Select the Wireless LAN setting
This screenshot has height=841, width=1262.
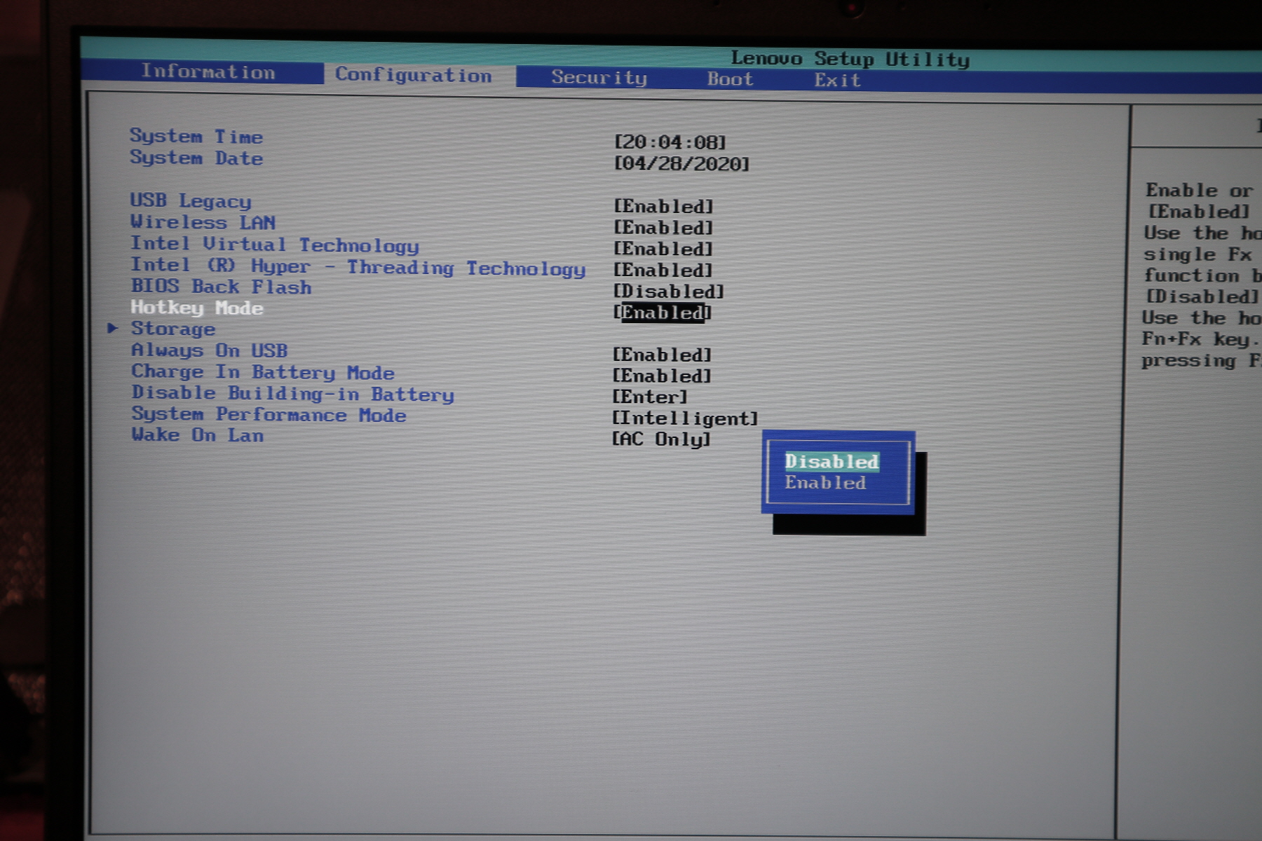point(203,222)
